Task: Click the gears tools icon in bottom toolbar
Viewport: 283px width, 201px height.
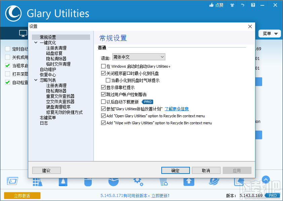Action: tap(138, 182)
